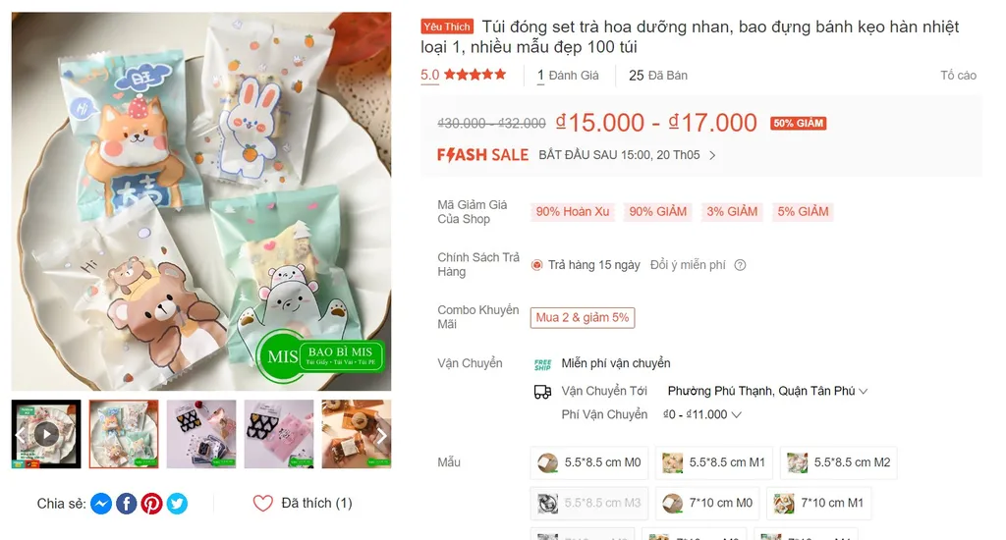This screenshot has height=540, width=1006.
Task: View the 1 Đánh Giá reviews
Action: (568, 76)
